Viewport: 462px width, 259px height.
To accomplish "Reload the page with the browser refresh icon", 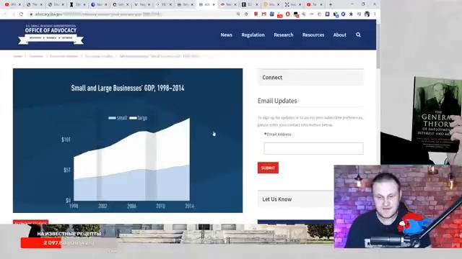I will (21, 14).
